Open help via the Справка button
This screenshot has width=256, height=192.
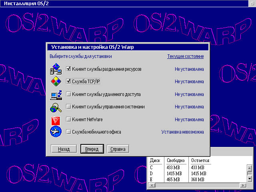[x=118, y=149]
